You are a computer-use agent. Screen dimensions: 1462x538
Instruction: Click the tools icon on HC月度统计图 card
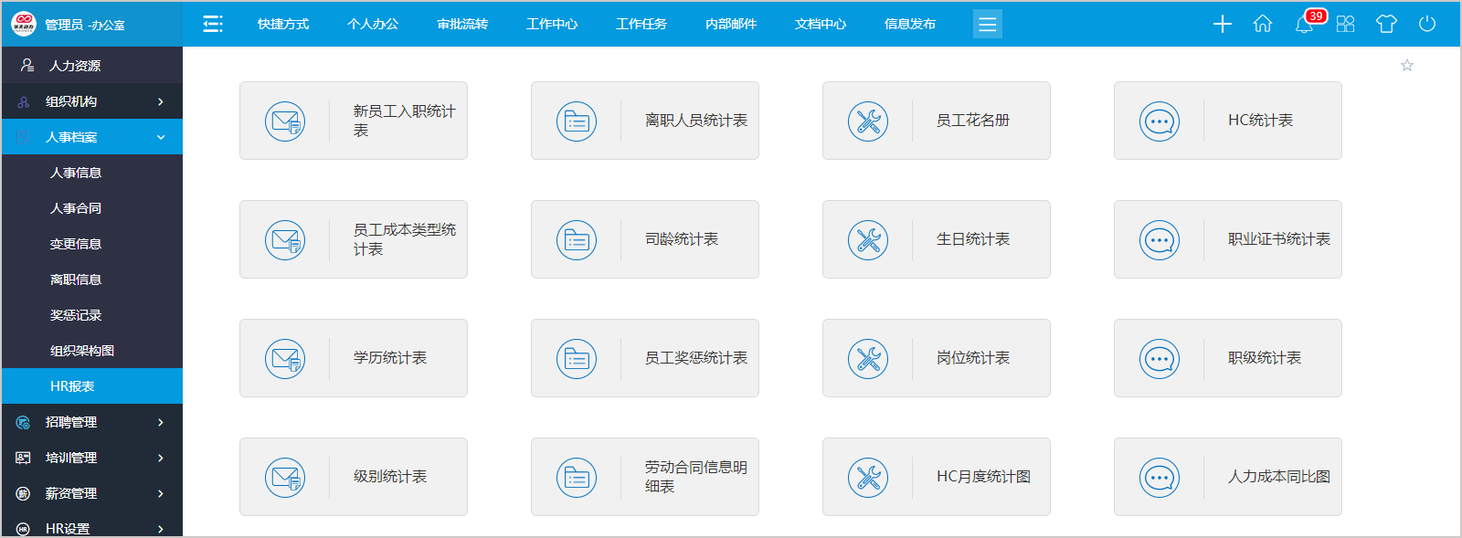pos(868,477)
